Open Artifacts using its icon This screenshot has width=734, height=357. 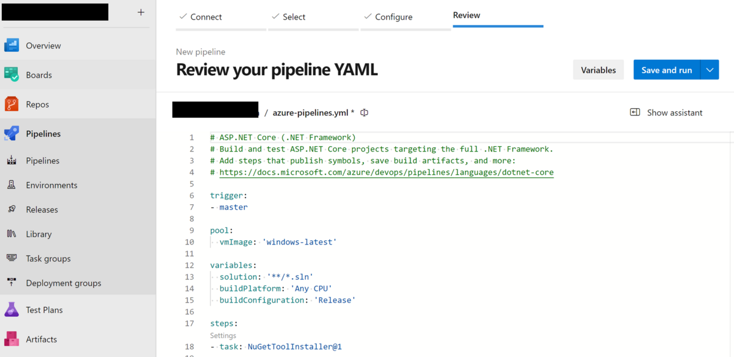pos(12,339)
